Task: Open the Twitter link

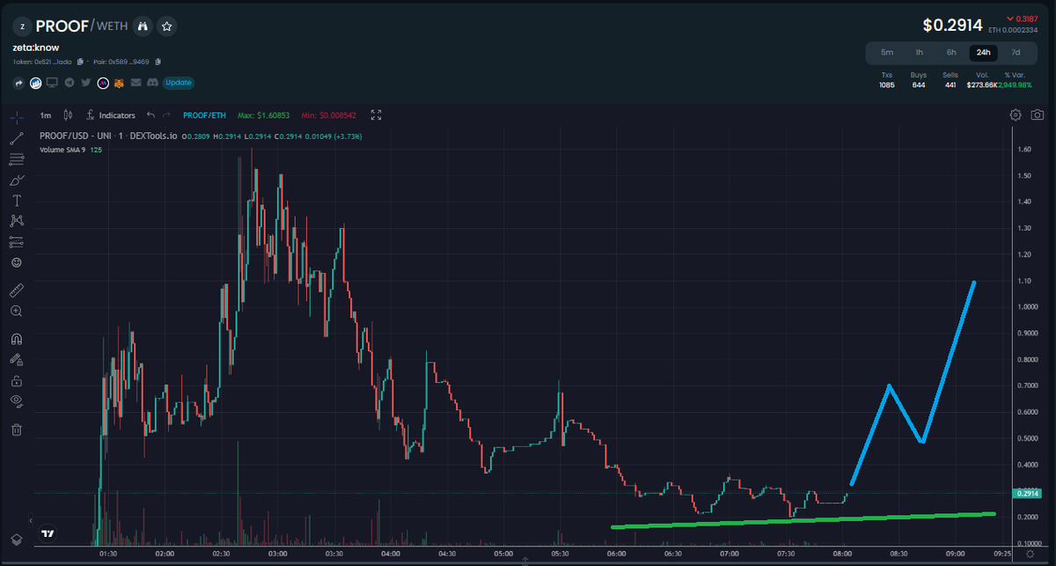Action: pos(85,83)
